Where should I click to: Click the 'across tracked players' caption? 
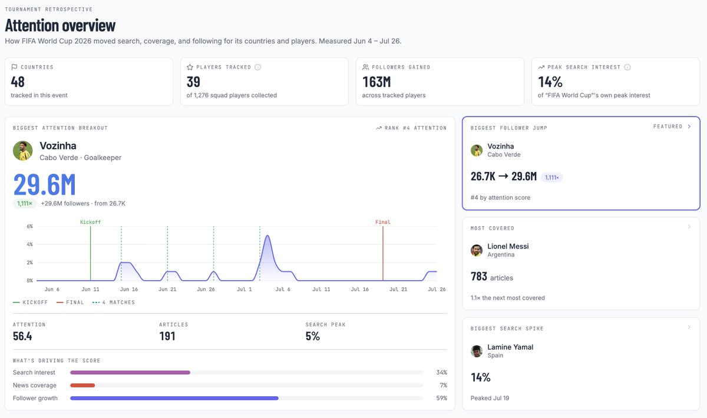click(x=394, y=95)
